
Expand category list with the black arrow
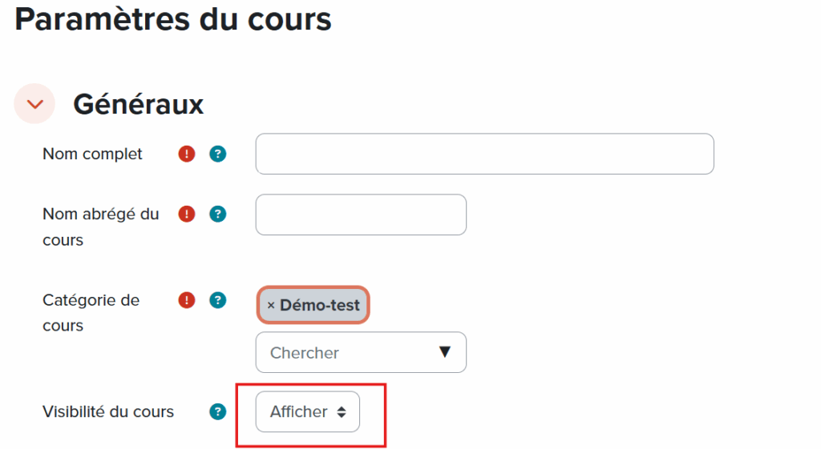[445, 352]
